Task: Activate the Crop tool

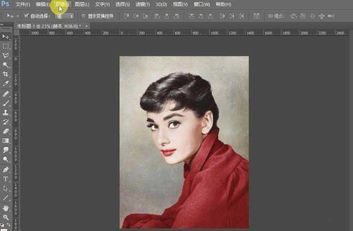Action: pyautogui.click(x=6, y=74)
